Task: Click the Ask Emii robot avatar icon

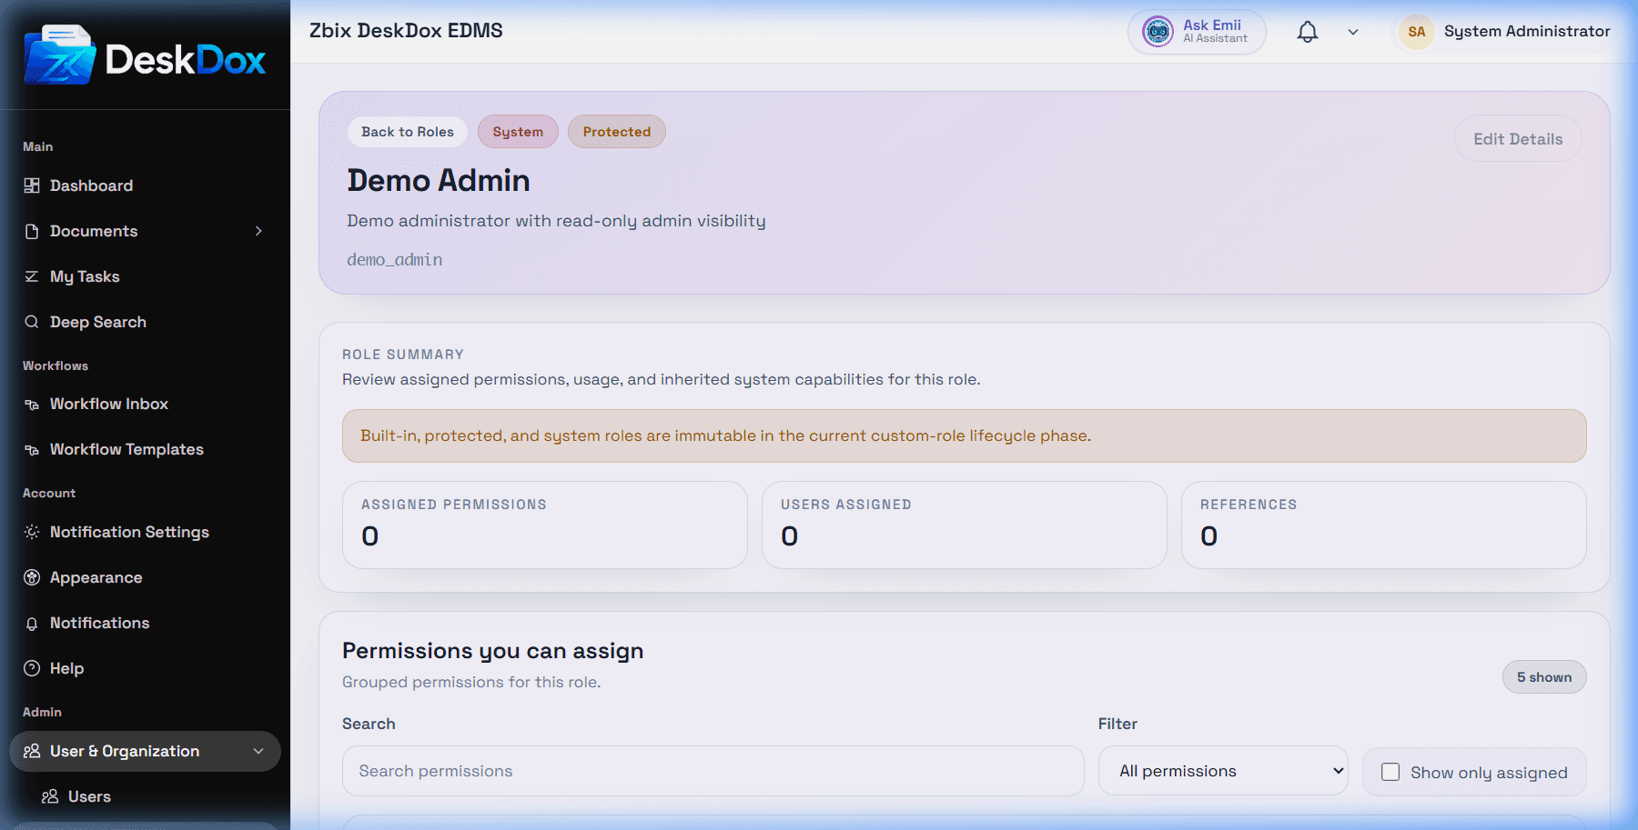Action: tap(1158, 32)
